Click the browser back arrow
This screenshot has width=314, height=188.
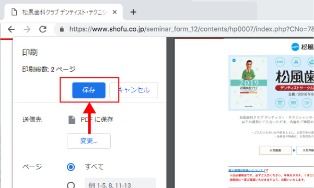[11, 29]
